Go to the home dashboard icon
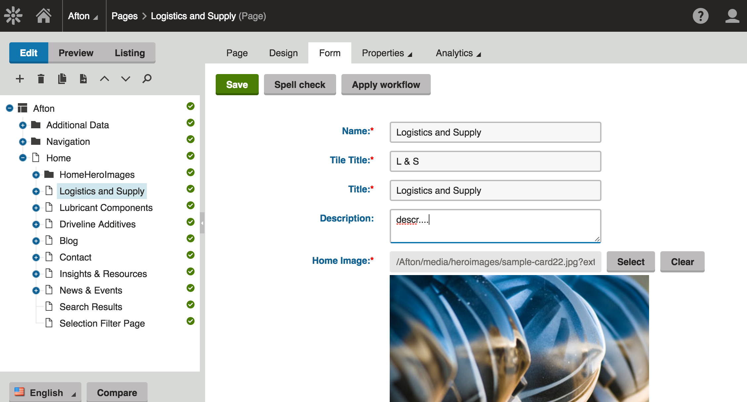Viewport: 747px width, 402px height. [x=43, y=16]
